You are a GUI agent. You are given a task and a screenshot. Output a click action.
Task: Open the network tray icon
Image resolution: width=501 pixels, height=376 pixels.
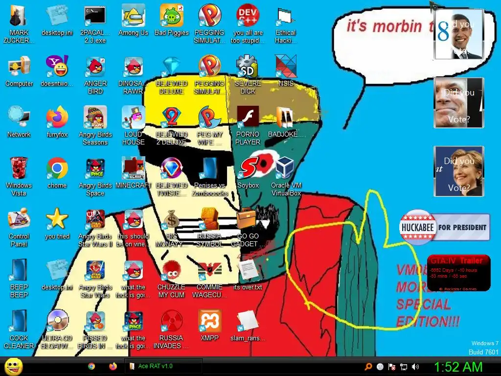coord(404,367)
